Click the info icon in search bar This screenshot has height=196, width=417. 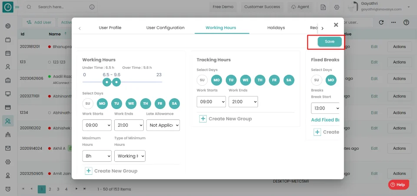click(x=92, y=7)
